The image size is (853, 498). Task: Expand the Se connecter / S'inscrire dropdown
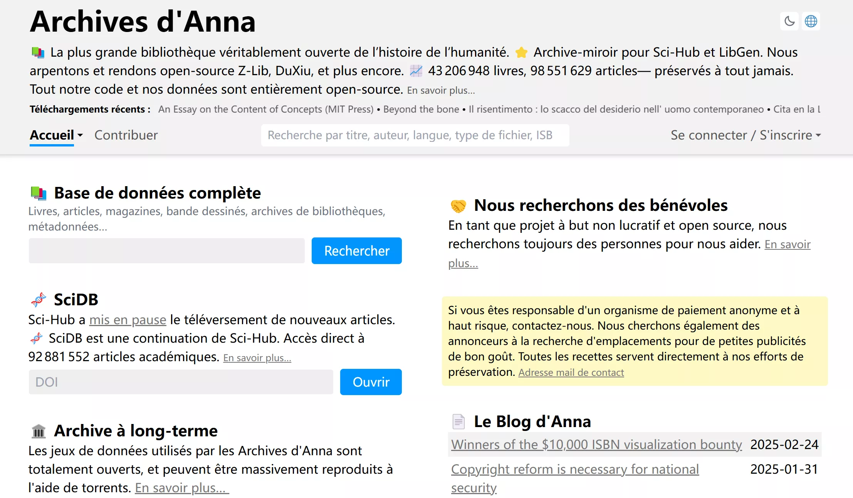[818, 135]
